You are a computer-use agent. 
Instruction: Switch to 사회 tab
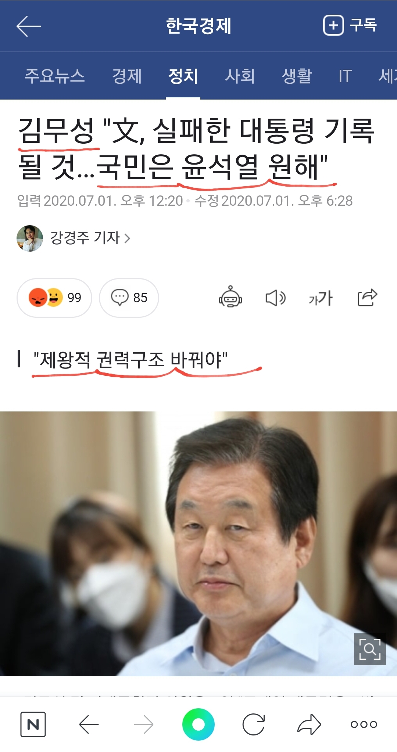coord(240,76)
